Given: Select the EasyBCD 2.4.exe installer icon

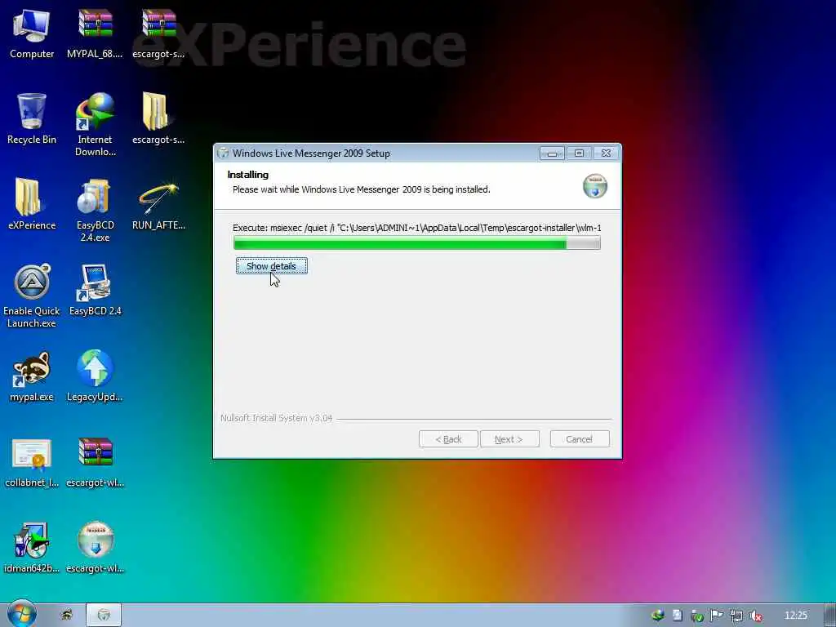Looking at the screenshot, I should [x=95, y=211].
